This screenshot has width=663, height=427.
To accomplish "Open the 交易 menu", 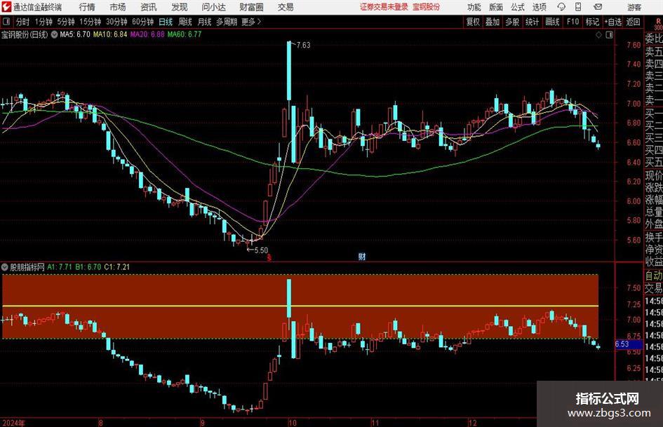I will point(286,7).
